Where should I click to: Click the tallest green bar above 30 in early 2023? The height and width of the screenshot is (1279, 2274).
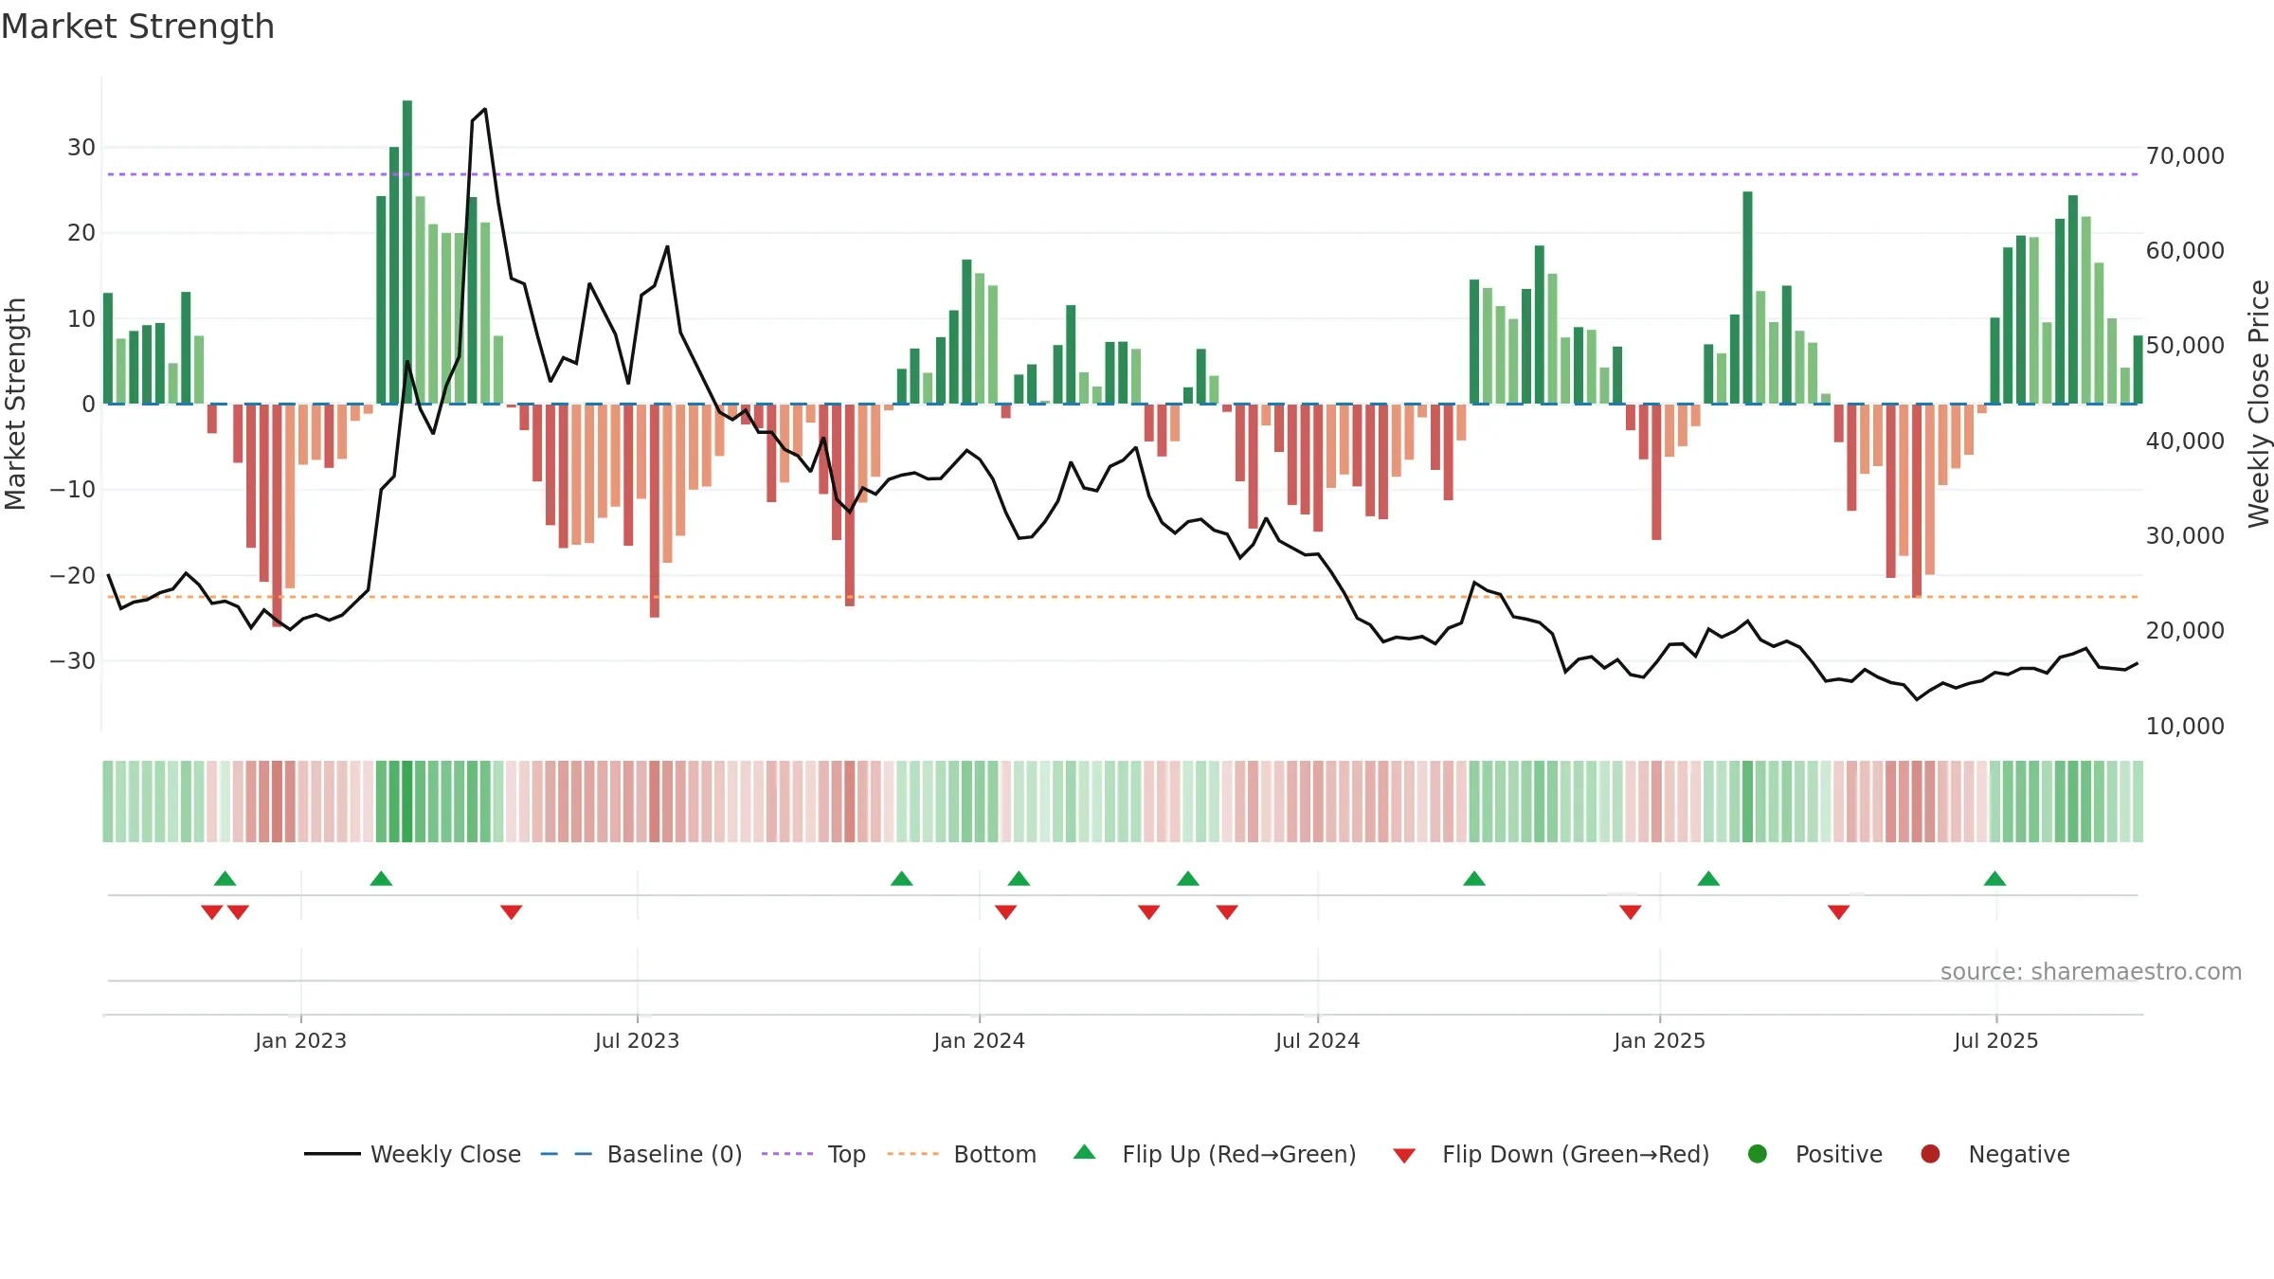(x=407, y=252)
